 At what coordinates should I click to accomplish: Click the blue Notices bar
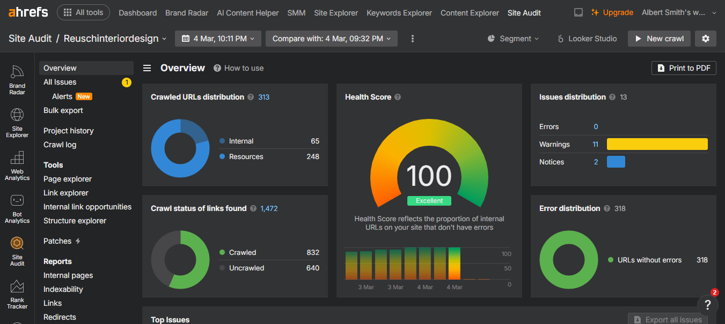tap(616, 162)
